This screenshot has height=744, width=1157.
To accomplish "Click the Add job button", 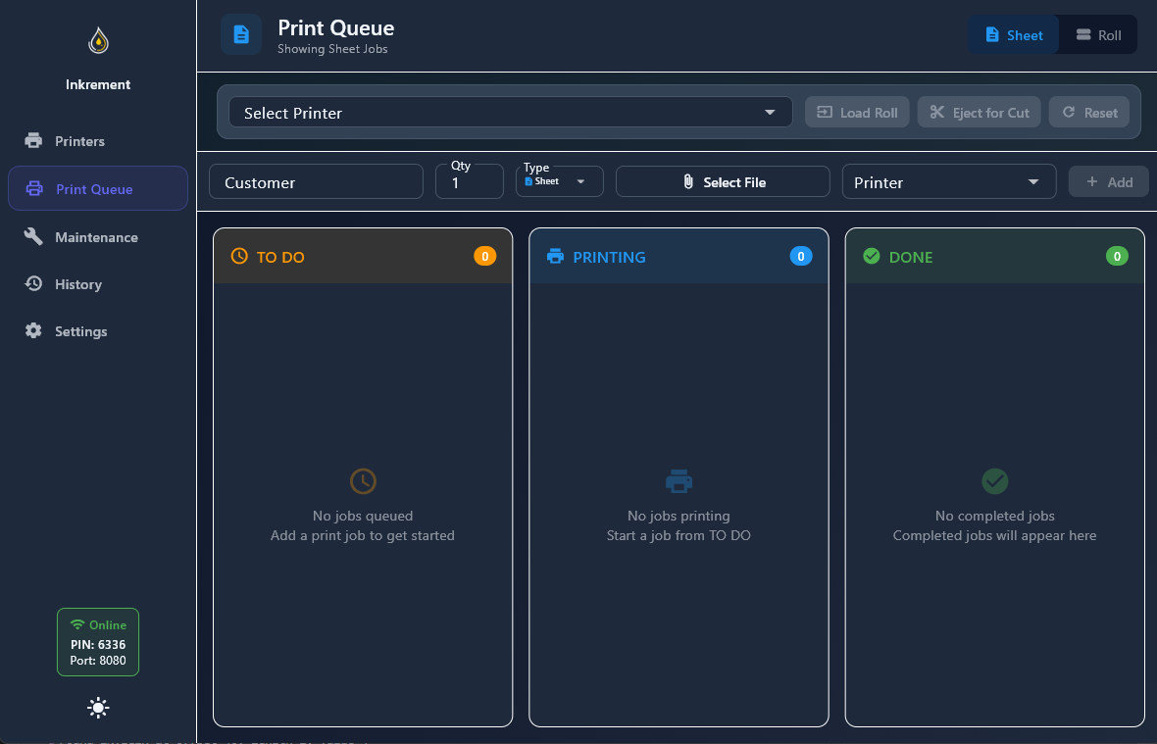I will 1108,182.
